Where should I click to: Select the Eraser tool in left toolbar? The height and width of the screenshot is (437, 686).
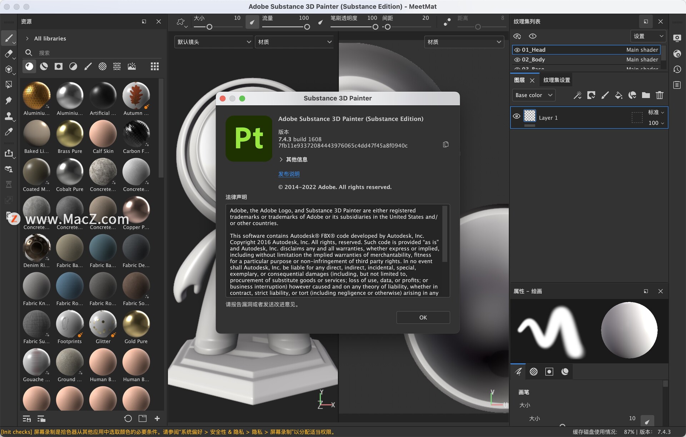[9, 54]
